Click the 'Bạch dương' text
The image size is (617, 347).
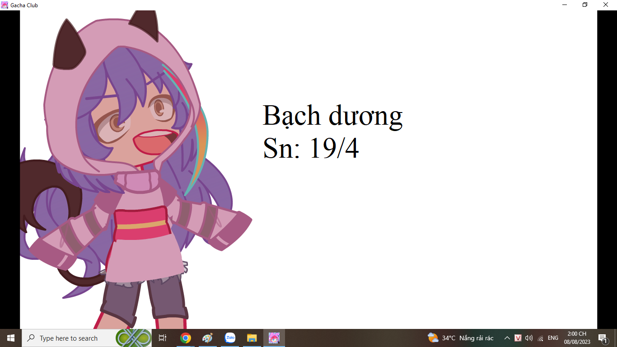tap(332, 116)
